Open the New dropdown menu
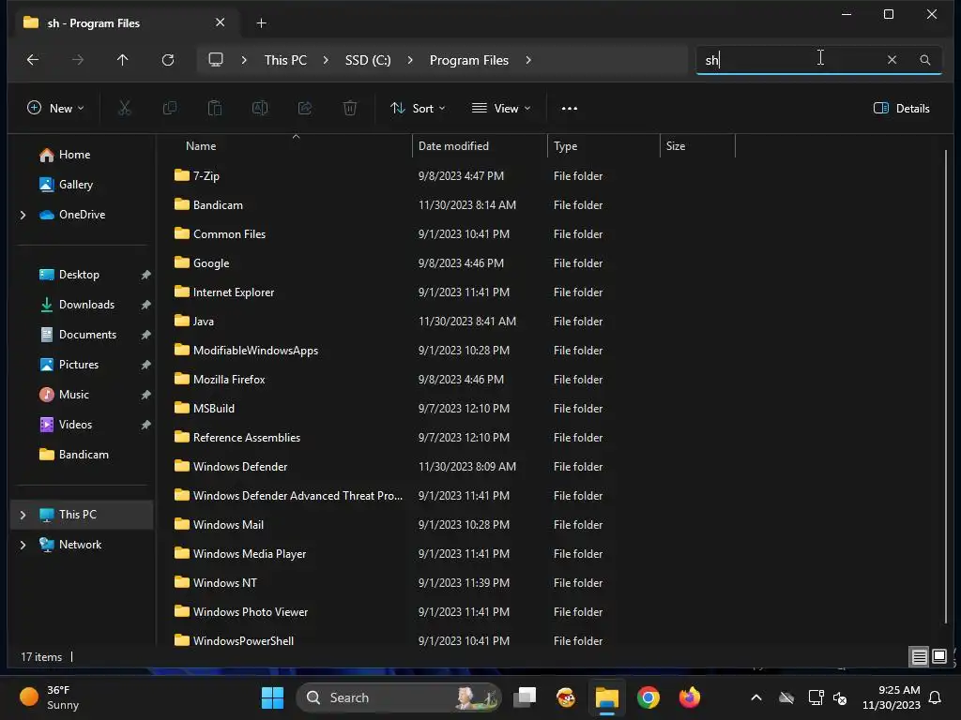Viewport: 961px width, 720px height. point(55,109)
